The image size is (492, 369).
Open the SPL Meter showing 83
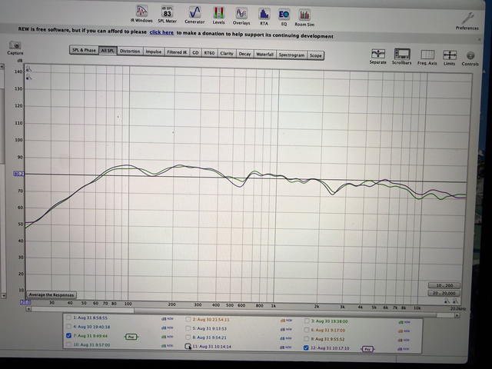168,15
